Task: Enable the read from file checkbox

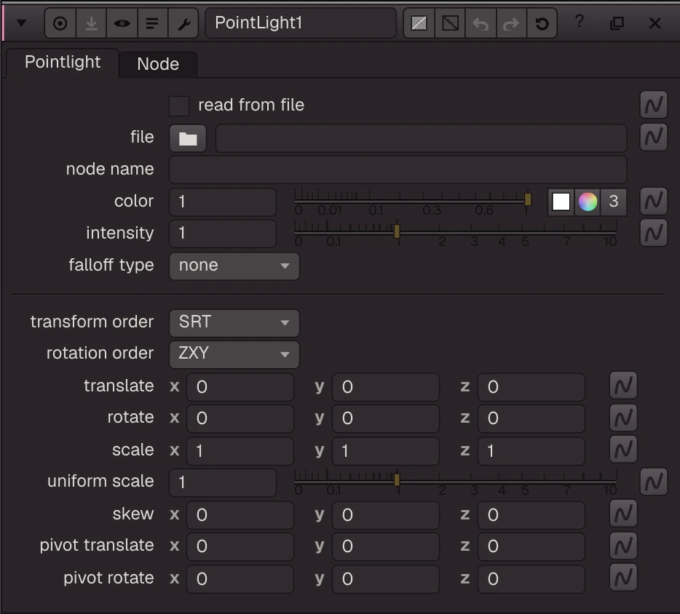Action: (x=179, y=105)
